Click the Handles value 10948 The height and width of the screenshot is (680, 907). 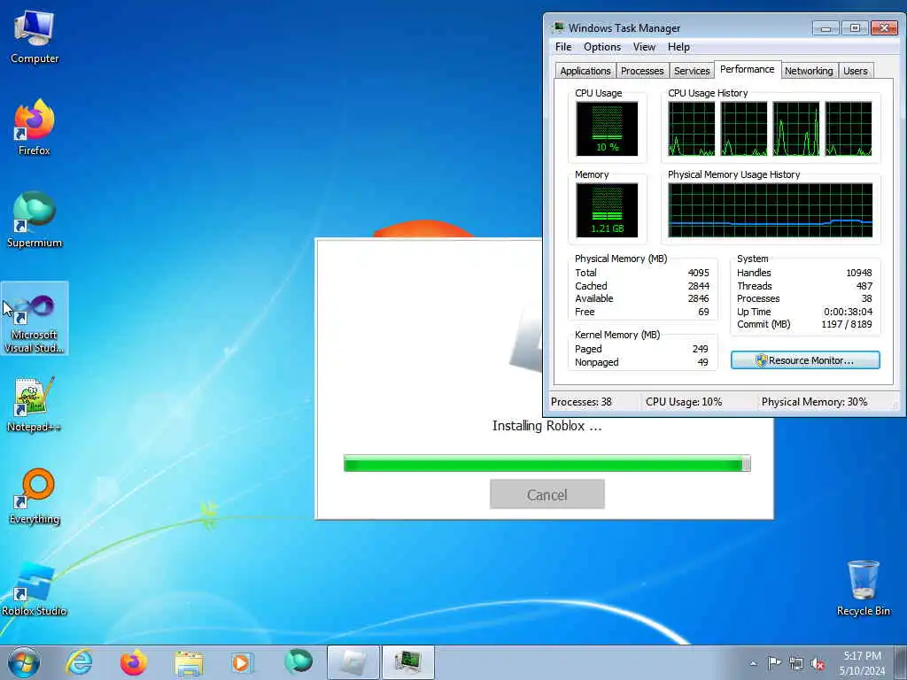[858, 273]
